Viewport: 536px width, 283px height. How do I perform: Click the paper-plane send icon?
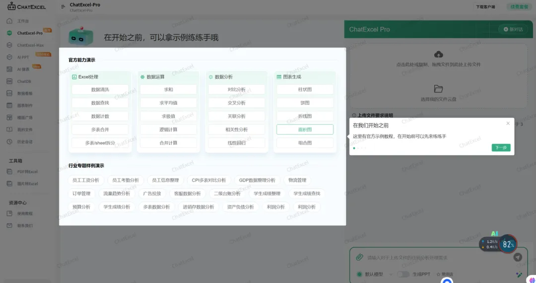click(518, 257)
